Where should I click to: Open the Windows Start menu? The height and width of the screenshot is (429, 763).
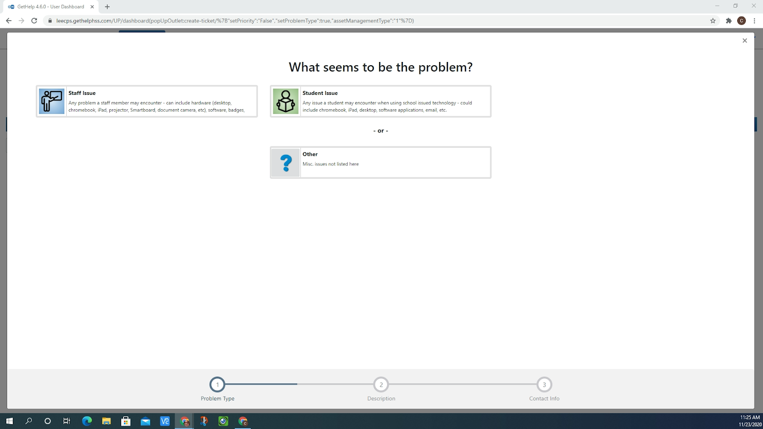[9, 421]
